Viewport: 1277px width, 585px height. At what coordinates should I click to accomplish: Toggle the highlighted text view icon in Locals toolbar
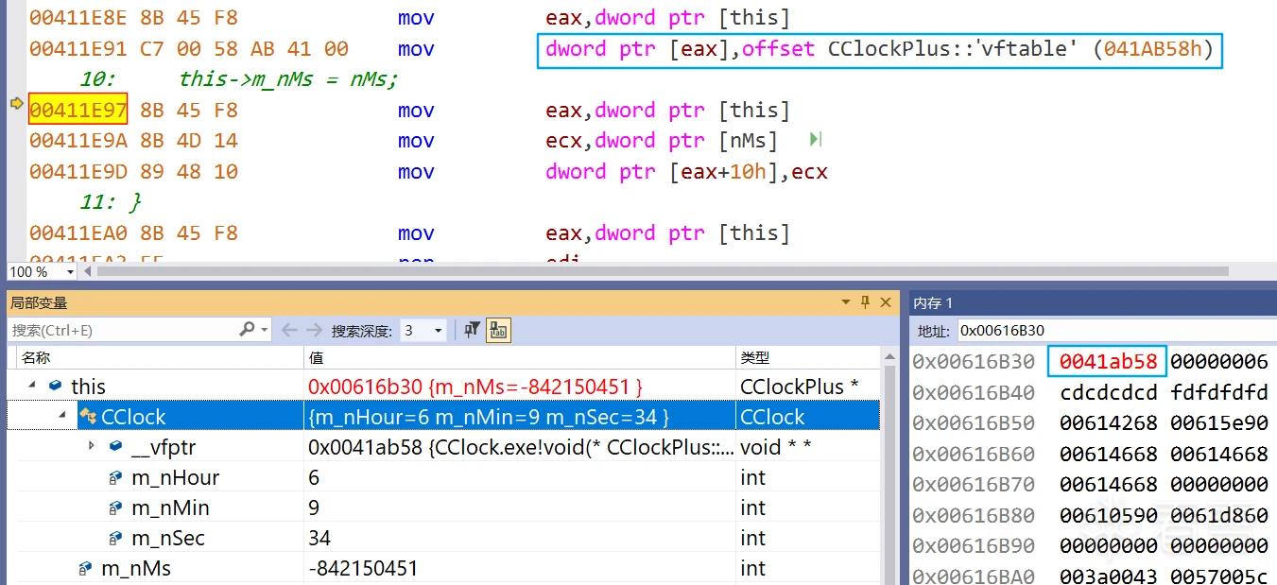click(498, 330)
